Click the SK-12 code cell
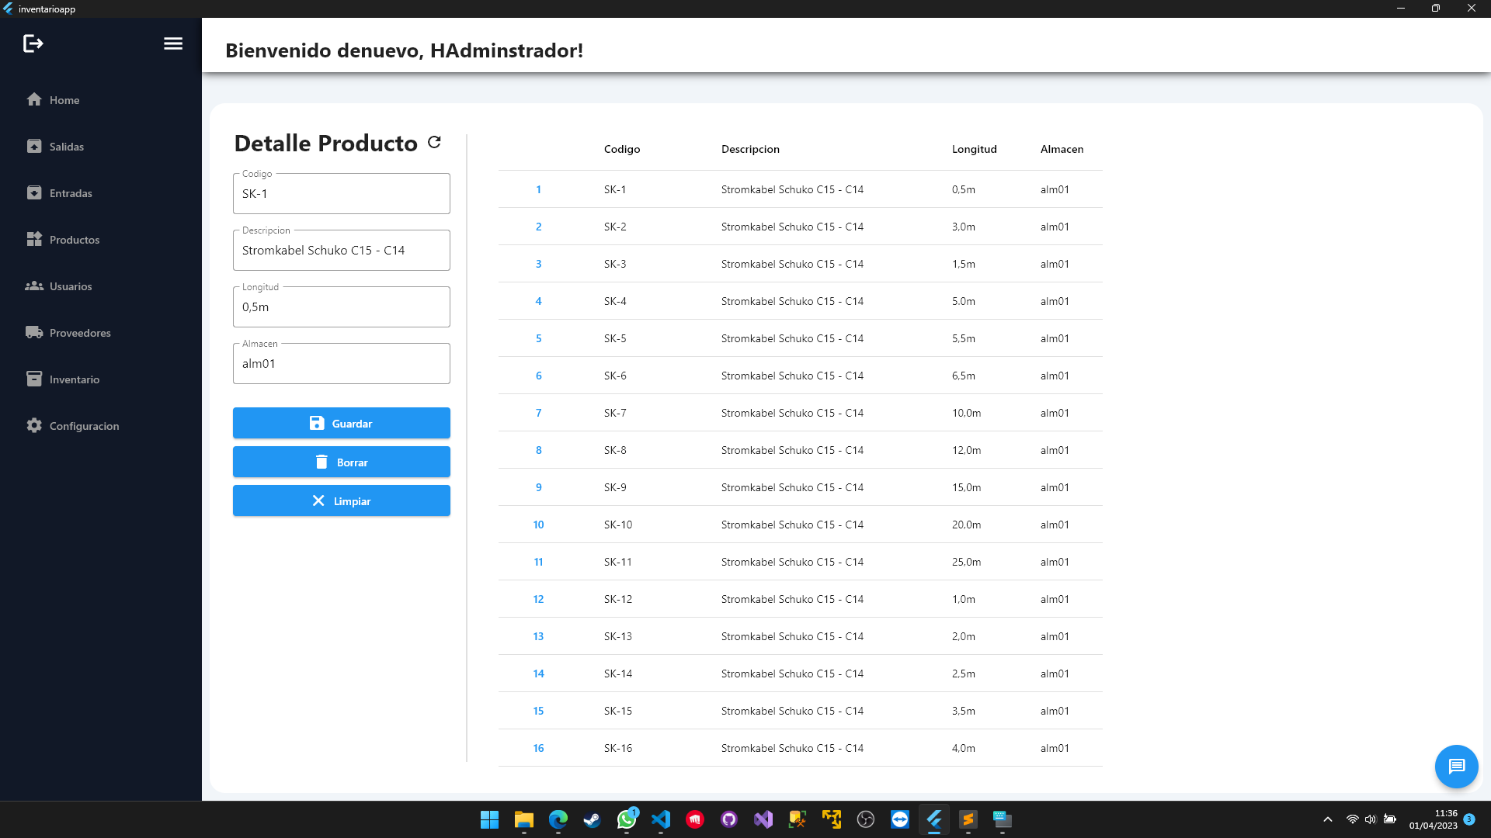The width and height of the screenshot is (1491, 838). pos(618,599)
